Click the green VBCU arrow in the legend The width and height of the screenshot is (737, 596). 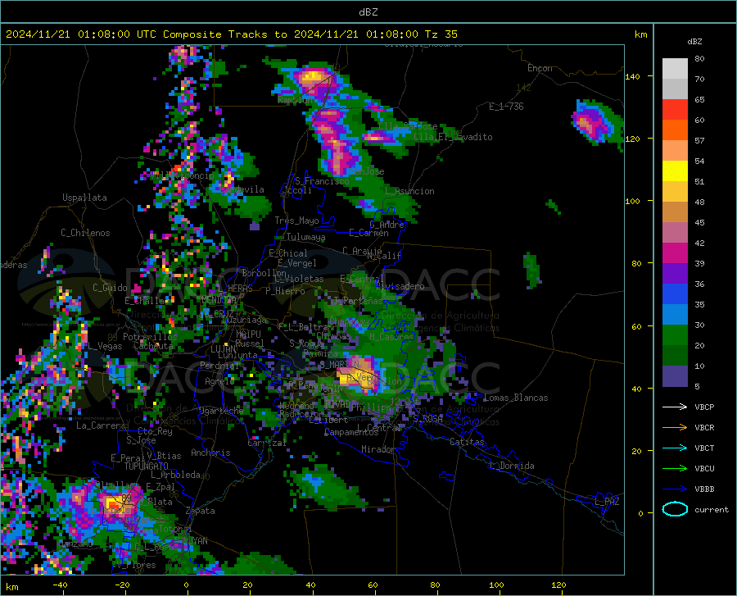click(675, 468)
